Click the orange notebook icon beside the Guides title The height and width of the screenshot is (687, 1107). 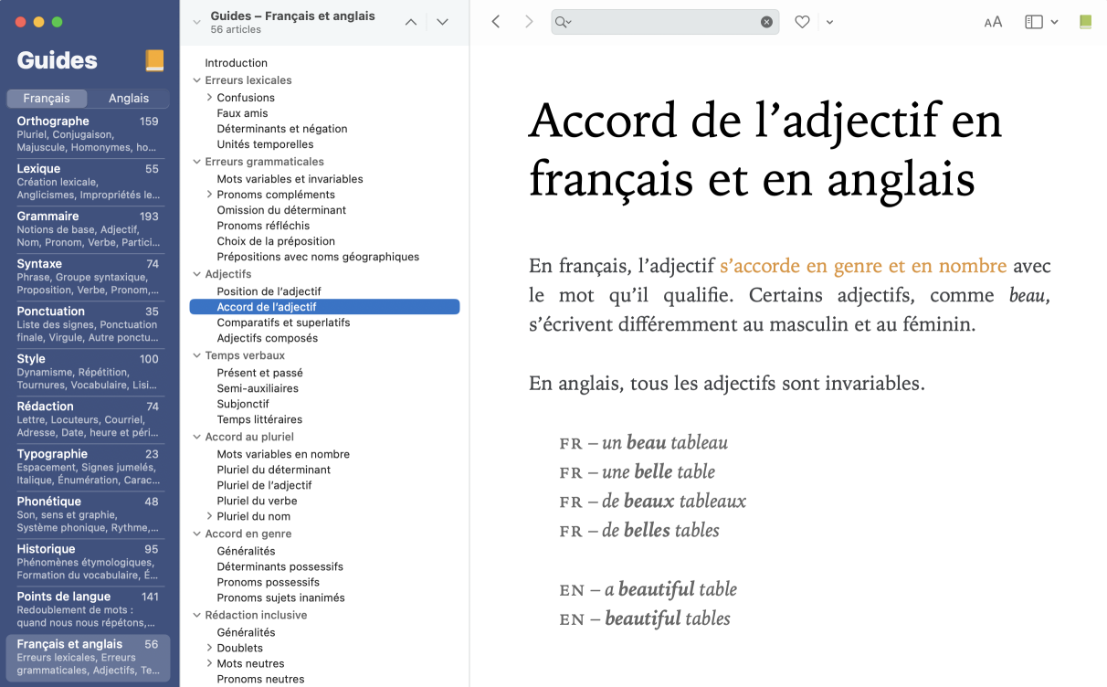pos(153,60)
